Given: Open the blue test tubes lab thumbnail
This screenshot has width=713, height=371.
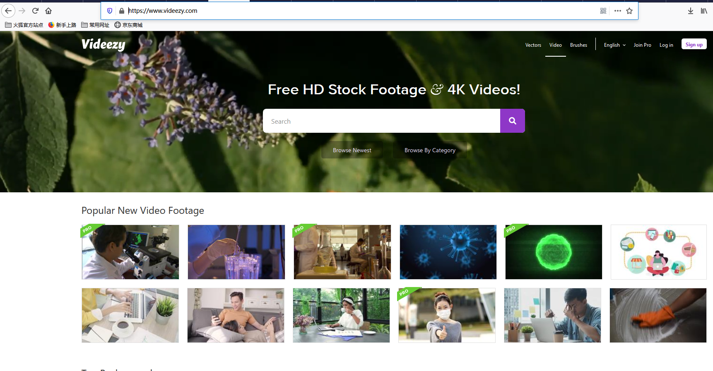Looking at the screenshot, I should click(236, 252).
